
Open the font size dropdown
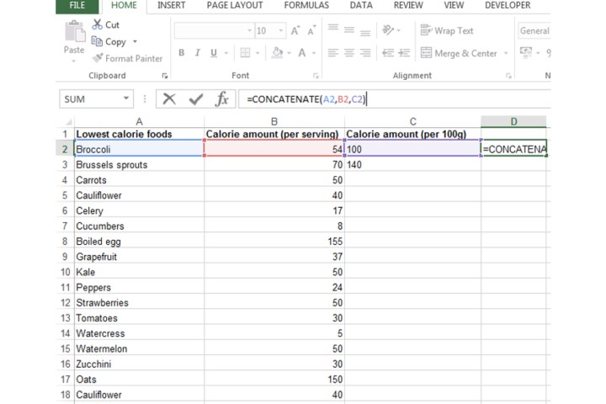281,30
